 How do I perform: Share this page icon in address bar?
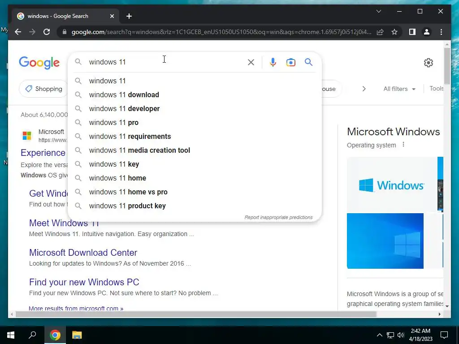380,32
